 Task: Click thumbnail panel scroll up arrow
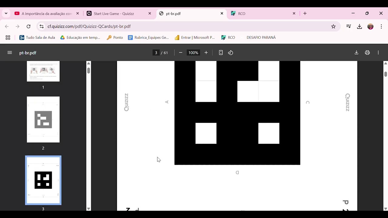click(89, 63)
